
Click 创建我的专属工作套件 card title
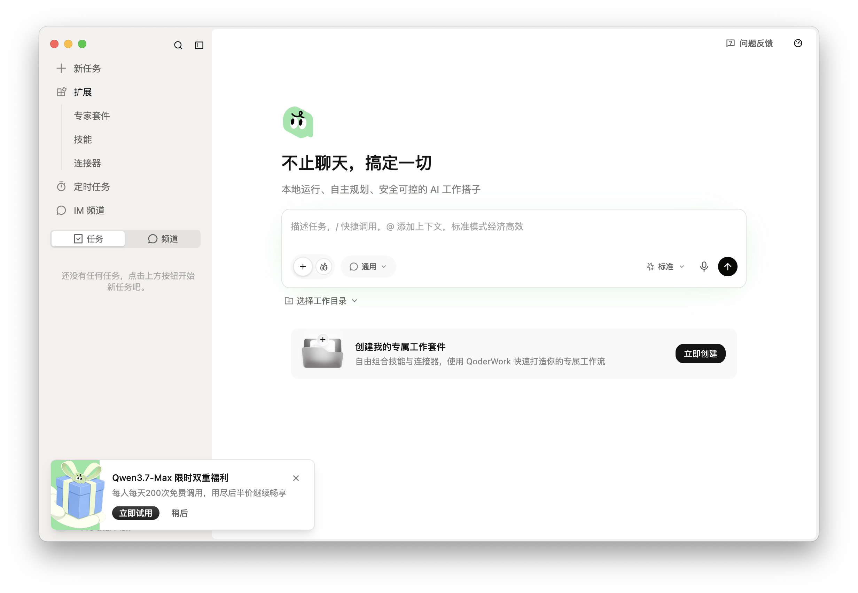pyautogui.click(x=400, y=347)
